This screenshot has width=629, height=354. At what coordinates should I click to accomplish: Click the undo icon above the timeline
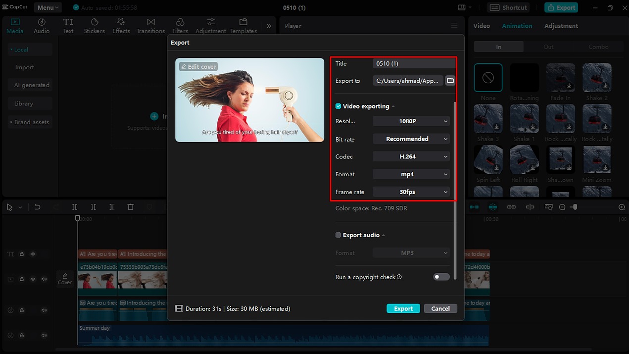click(x=37, y=207)
